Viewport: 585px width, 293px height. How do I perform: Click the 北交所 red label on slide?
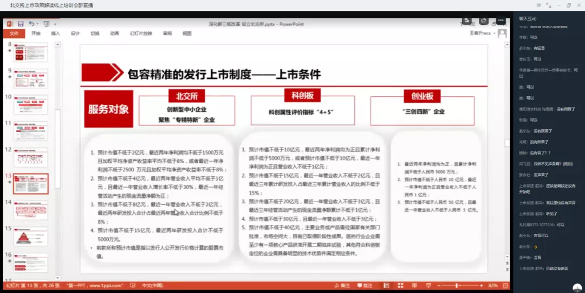(186, 96)
